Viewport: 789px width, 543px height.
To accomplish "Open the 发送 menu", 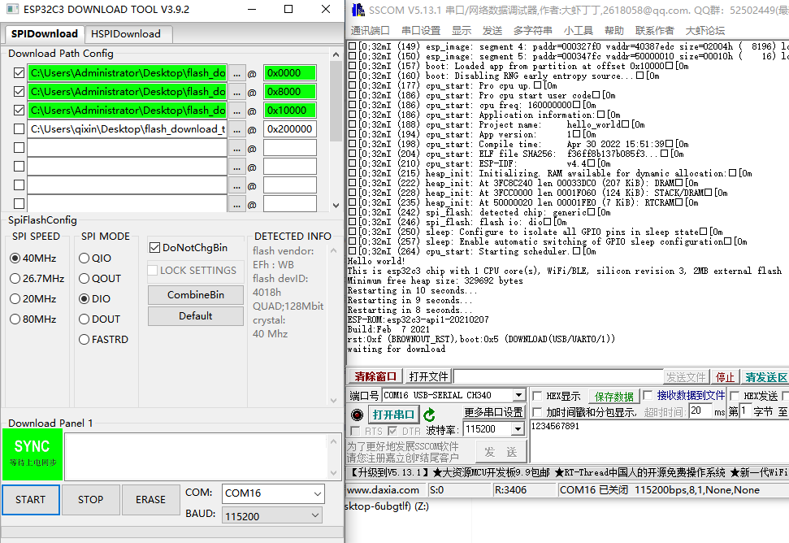I will coord(492,31).
